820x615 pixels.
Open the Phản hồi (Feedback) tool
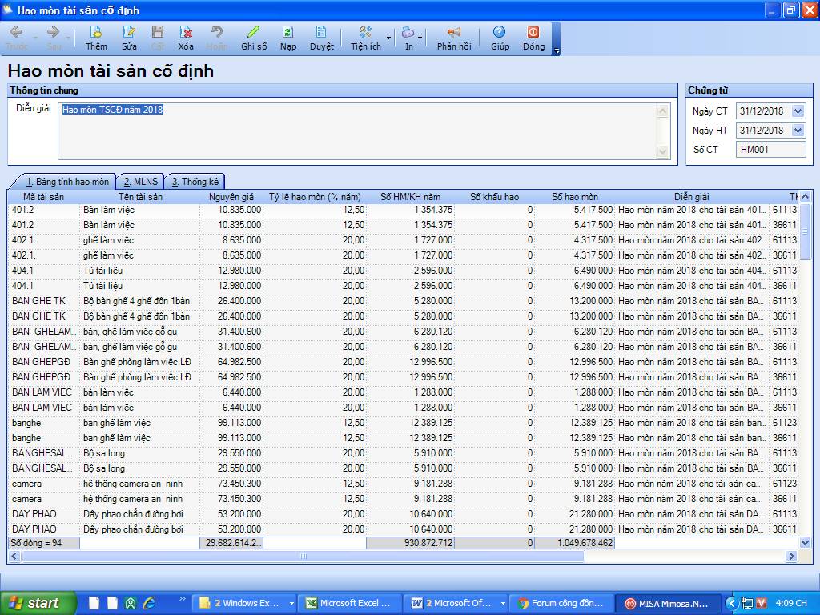(x=454, y=38)
